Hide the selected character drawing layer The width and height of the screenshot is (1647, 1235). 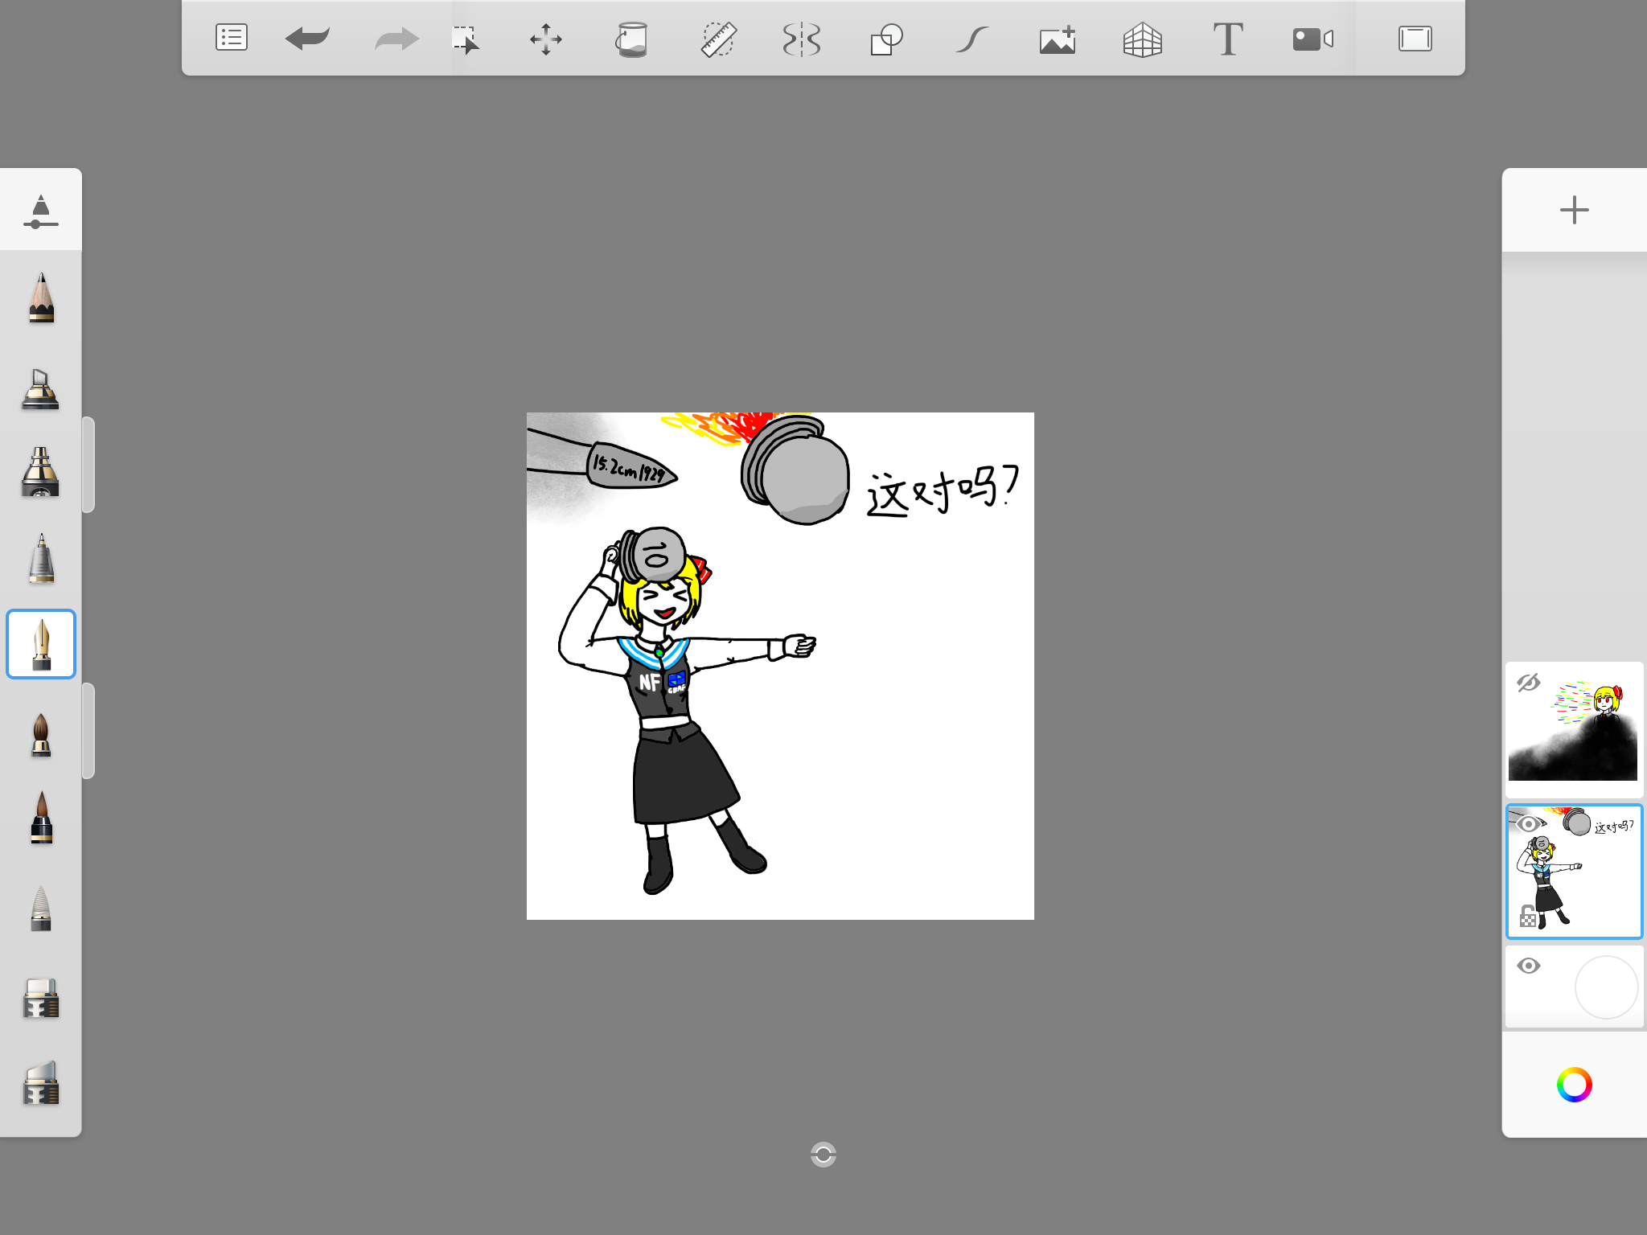tap(1529, 823)
